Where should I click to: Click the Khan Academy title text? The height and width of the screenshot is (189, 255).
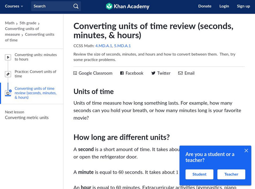[131, 6]
